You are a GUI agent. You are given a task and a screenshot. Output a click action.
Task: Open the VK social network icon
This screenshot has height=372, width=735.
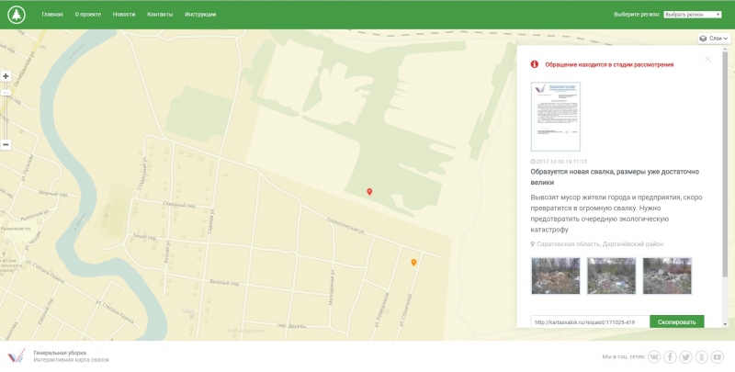655,356
